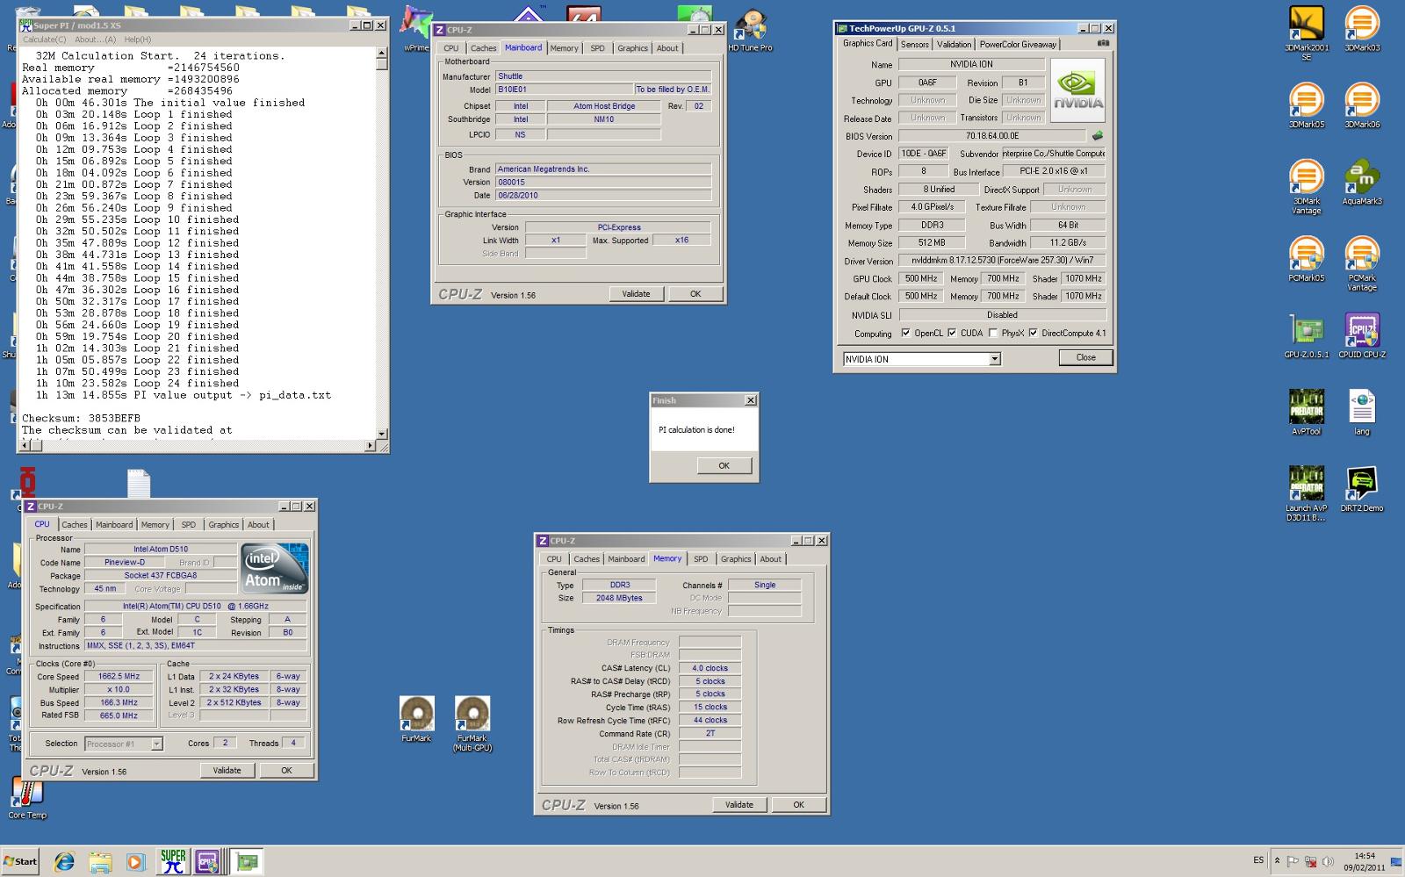Toggle the CUDA checkbox in GPU-Z
Image resolution: width=1405 pixels, height=877 pixels.
pos(952,333)
